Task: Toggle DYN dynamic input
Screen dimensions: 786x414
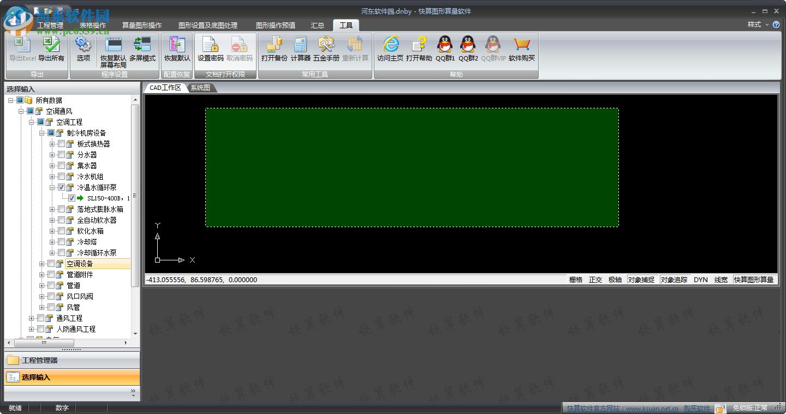Action: coord(701,280)
